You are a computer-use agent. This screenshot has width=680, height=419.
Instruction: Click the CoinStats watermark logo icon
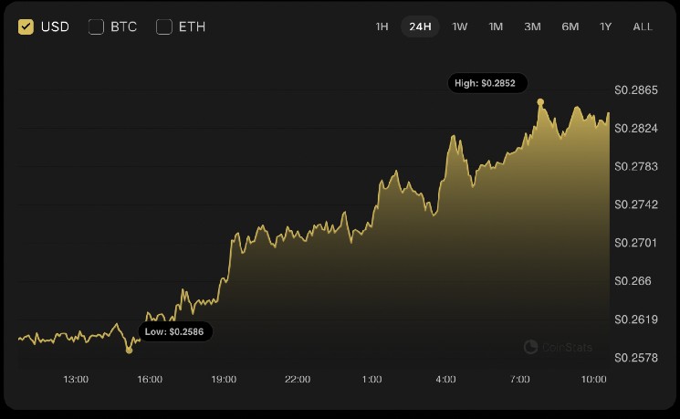[531, 347]
